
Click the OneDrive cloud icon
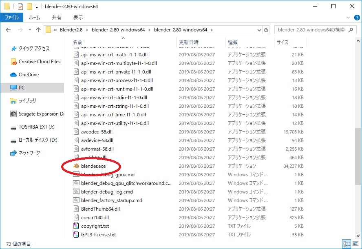click(13, 75)
